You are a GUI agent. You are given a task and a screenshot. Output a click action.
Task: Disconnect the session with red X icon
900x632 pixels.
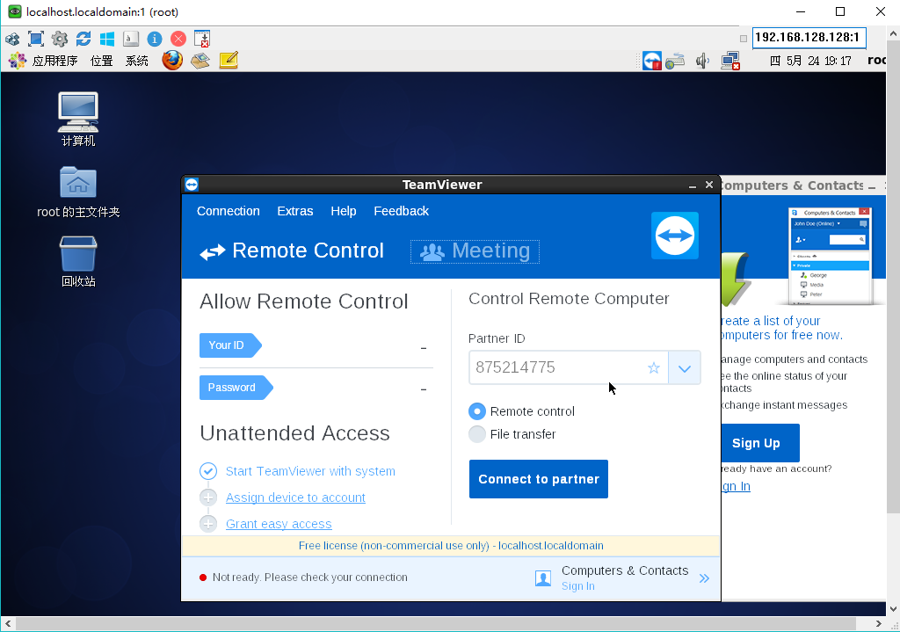tap(178, 39)
